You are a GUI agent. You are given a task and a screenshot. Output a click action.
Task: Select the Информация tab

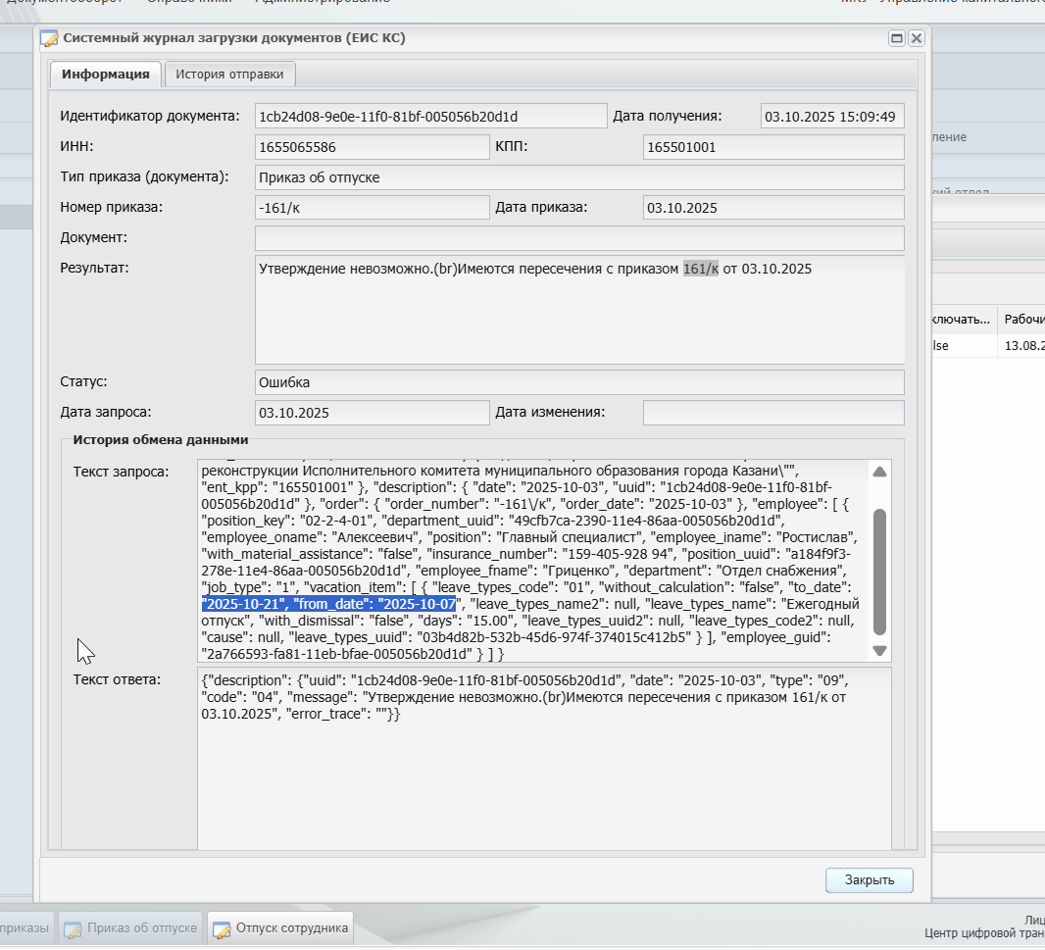click(x=105, y=74)
